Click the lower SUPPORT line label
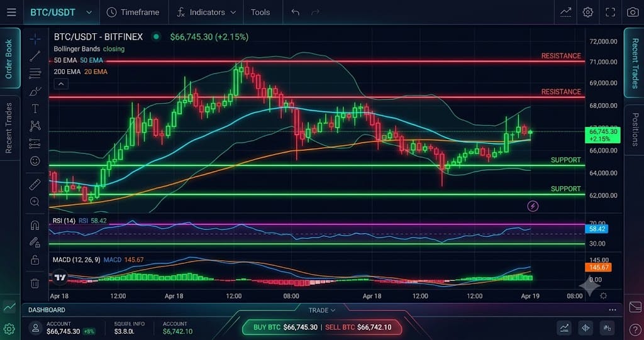Image resolution: width=644 pixels, height=340 pixels. (x=565, y=189)
